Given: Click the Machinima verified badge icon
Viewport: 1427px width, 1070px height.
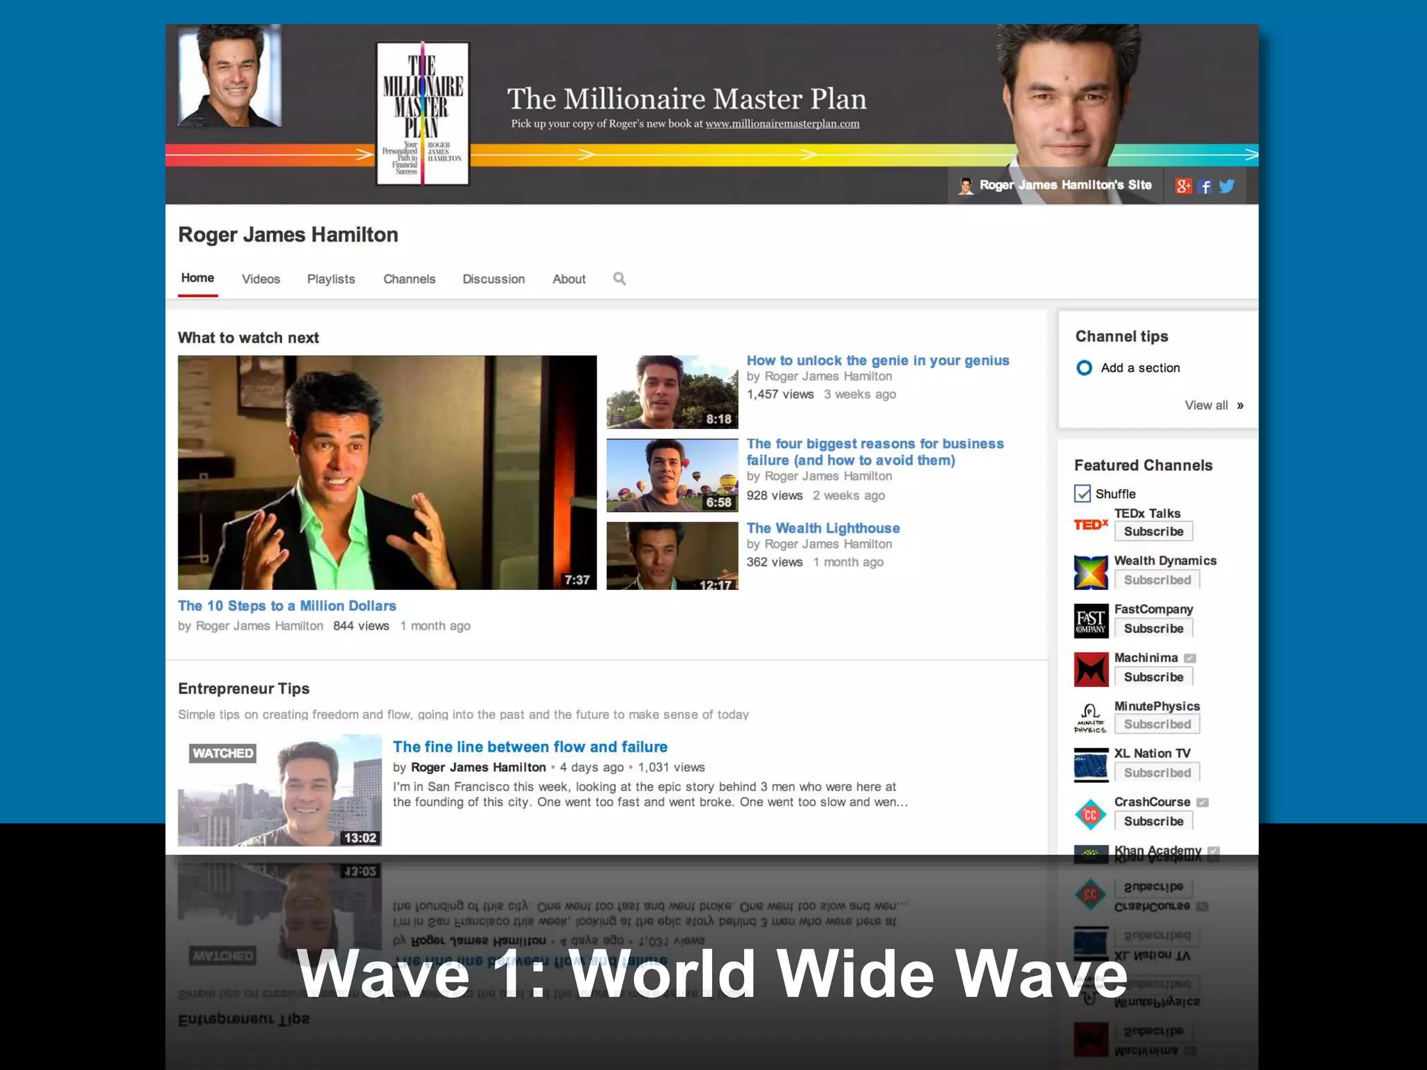Looking at the screenshot, I should pyautogui.click(x=1190, y=658).
